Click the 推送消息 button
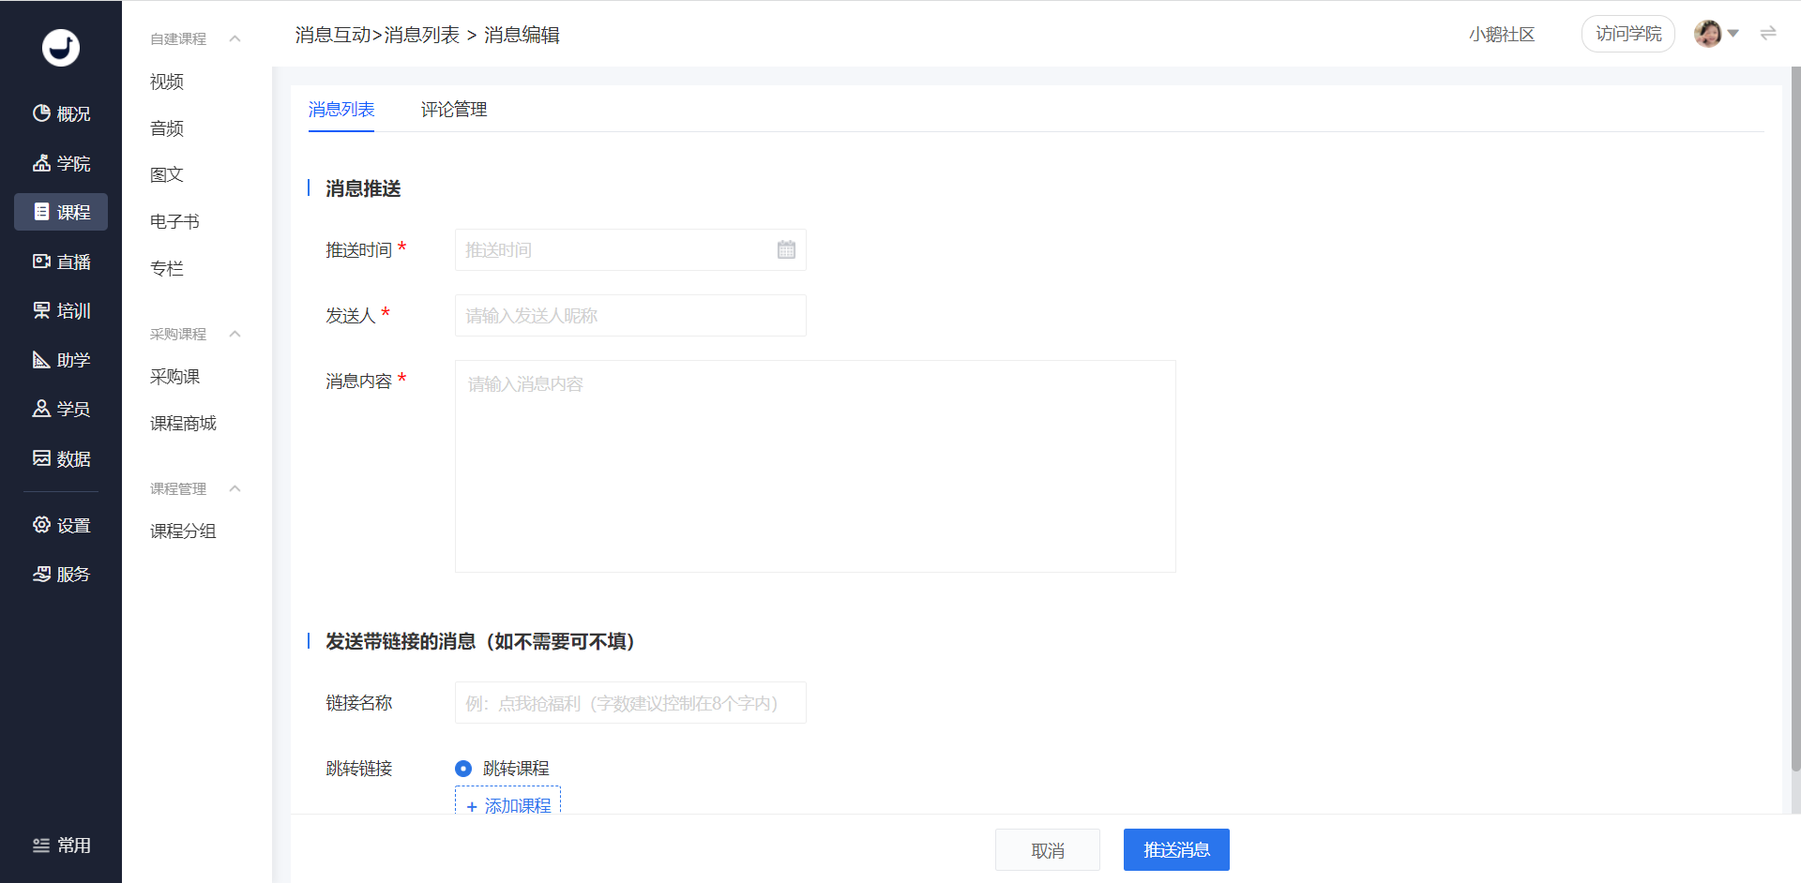Image resolution: width=1801 pixels, height=883 pixels. click(x=1176, y=850)
